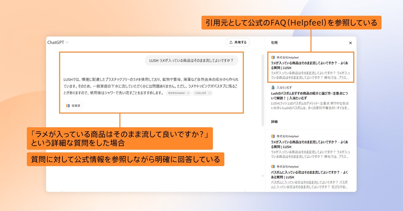Click the Helpfeel icon on the last citation
Image resolution: width=403 pixels, height=211 pixels.
click(273, 166)
